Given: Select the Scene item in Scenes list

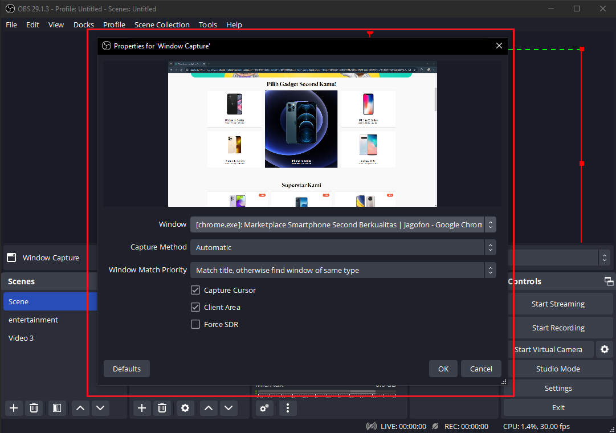Looking at the screenshot, I should pos(50,301).
